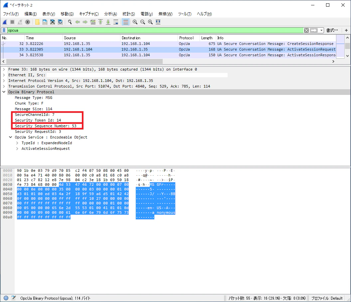
Task: Click the 書式… expression button
Action: (x=332, y=30)
